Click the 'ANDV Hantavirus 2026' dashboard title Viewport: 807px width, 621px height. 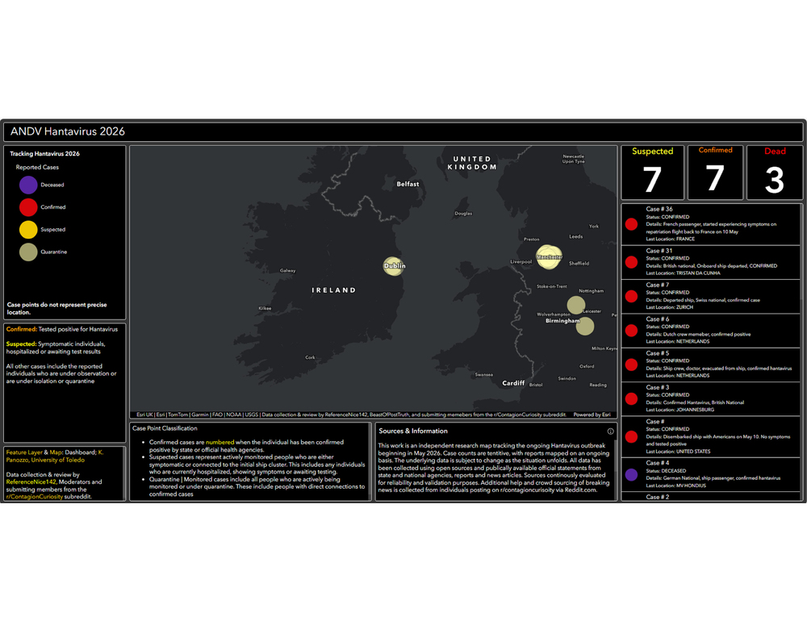[68, 131]
